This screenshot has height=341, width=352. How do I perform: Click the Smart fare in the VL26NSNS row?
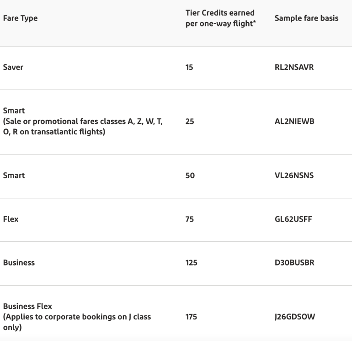pos(14,176)
